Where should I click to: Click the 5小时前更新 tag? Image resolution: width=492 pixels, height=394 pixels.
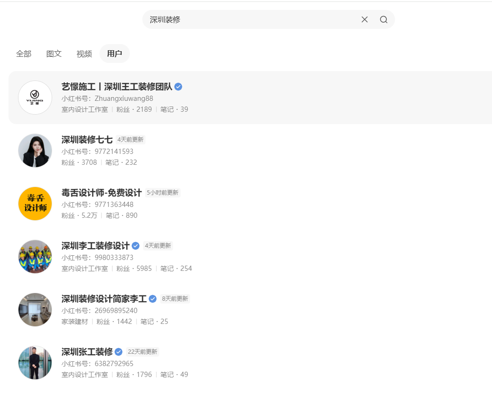coord(163,192)
